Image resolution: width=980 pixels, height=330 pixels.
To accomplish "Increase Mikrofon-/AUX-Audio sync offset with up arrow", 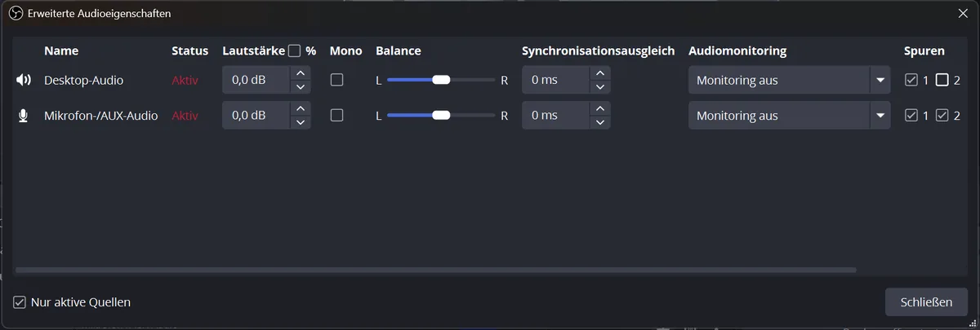I will tap(600, 108).
